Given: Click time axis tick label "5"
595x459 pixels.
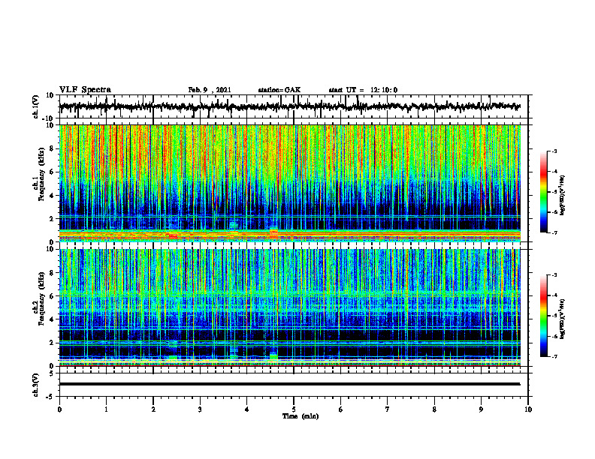Looking at the screenshot, I should [x=294, y=409].
